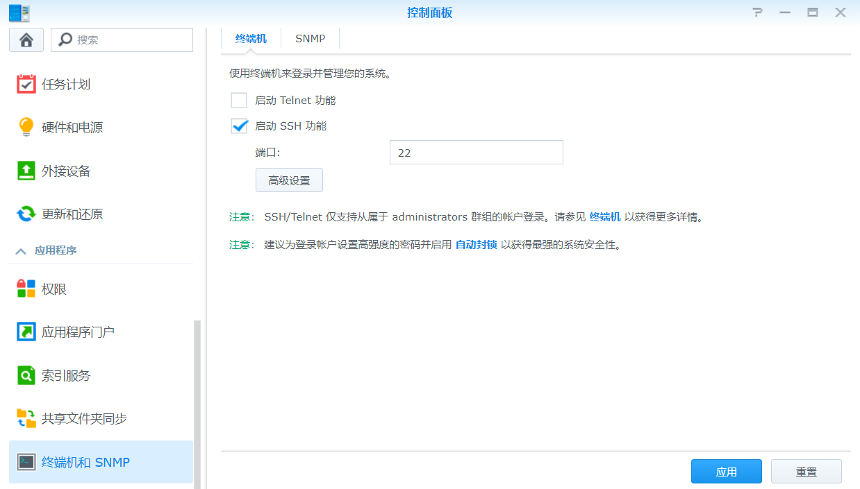Select the 终端机 tab
This screenshot has width=860, height=489.
pyautogui.click(x=251, y=38)
